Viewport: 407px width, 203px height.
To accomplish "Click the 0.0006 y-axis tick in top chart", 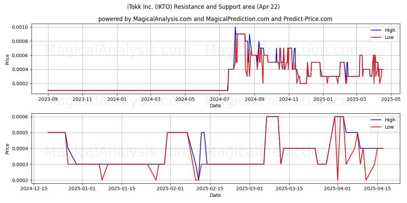I will pyautogui.click(x=21, y=55).
